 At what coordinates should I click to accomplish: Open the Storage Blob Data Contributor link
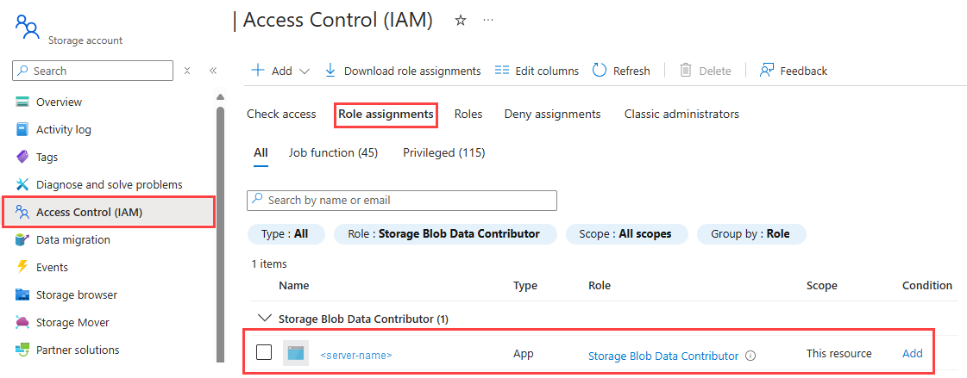click(x=662, y=356)
